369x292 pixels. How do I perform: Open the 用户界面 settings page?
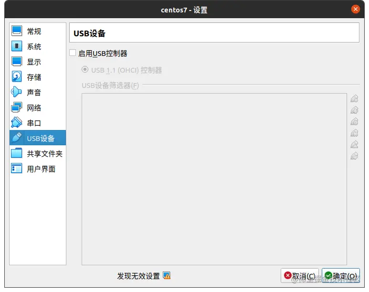click(x=38, y=169)
